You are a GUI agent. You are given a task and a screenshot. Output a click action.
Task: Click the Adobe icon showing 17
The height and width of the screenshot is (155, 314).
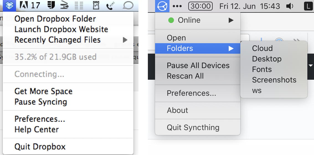coord(30,5)
